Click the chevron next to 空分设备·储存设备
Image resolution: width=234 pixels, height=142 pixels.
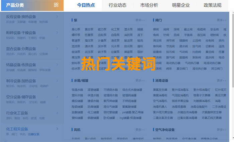coord(57,97)
